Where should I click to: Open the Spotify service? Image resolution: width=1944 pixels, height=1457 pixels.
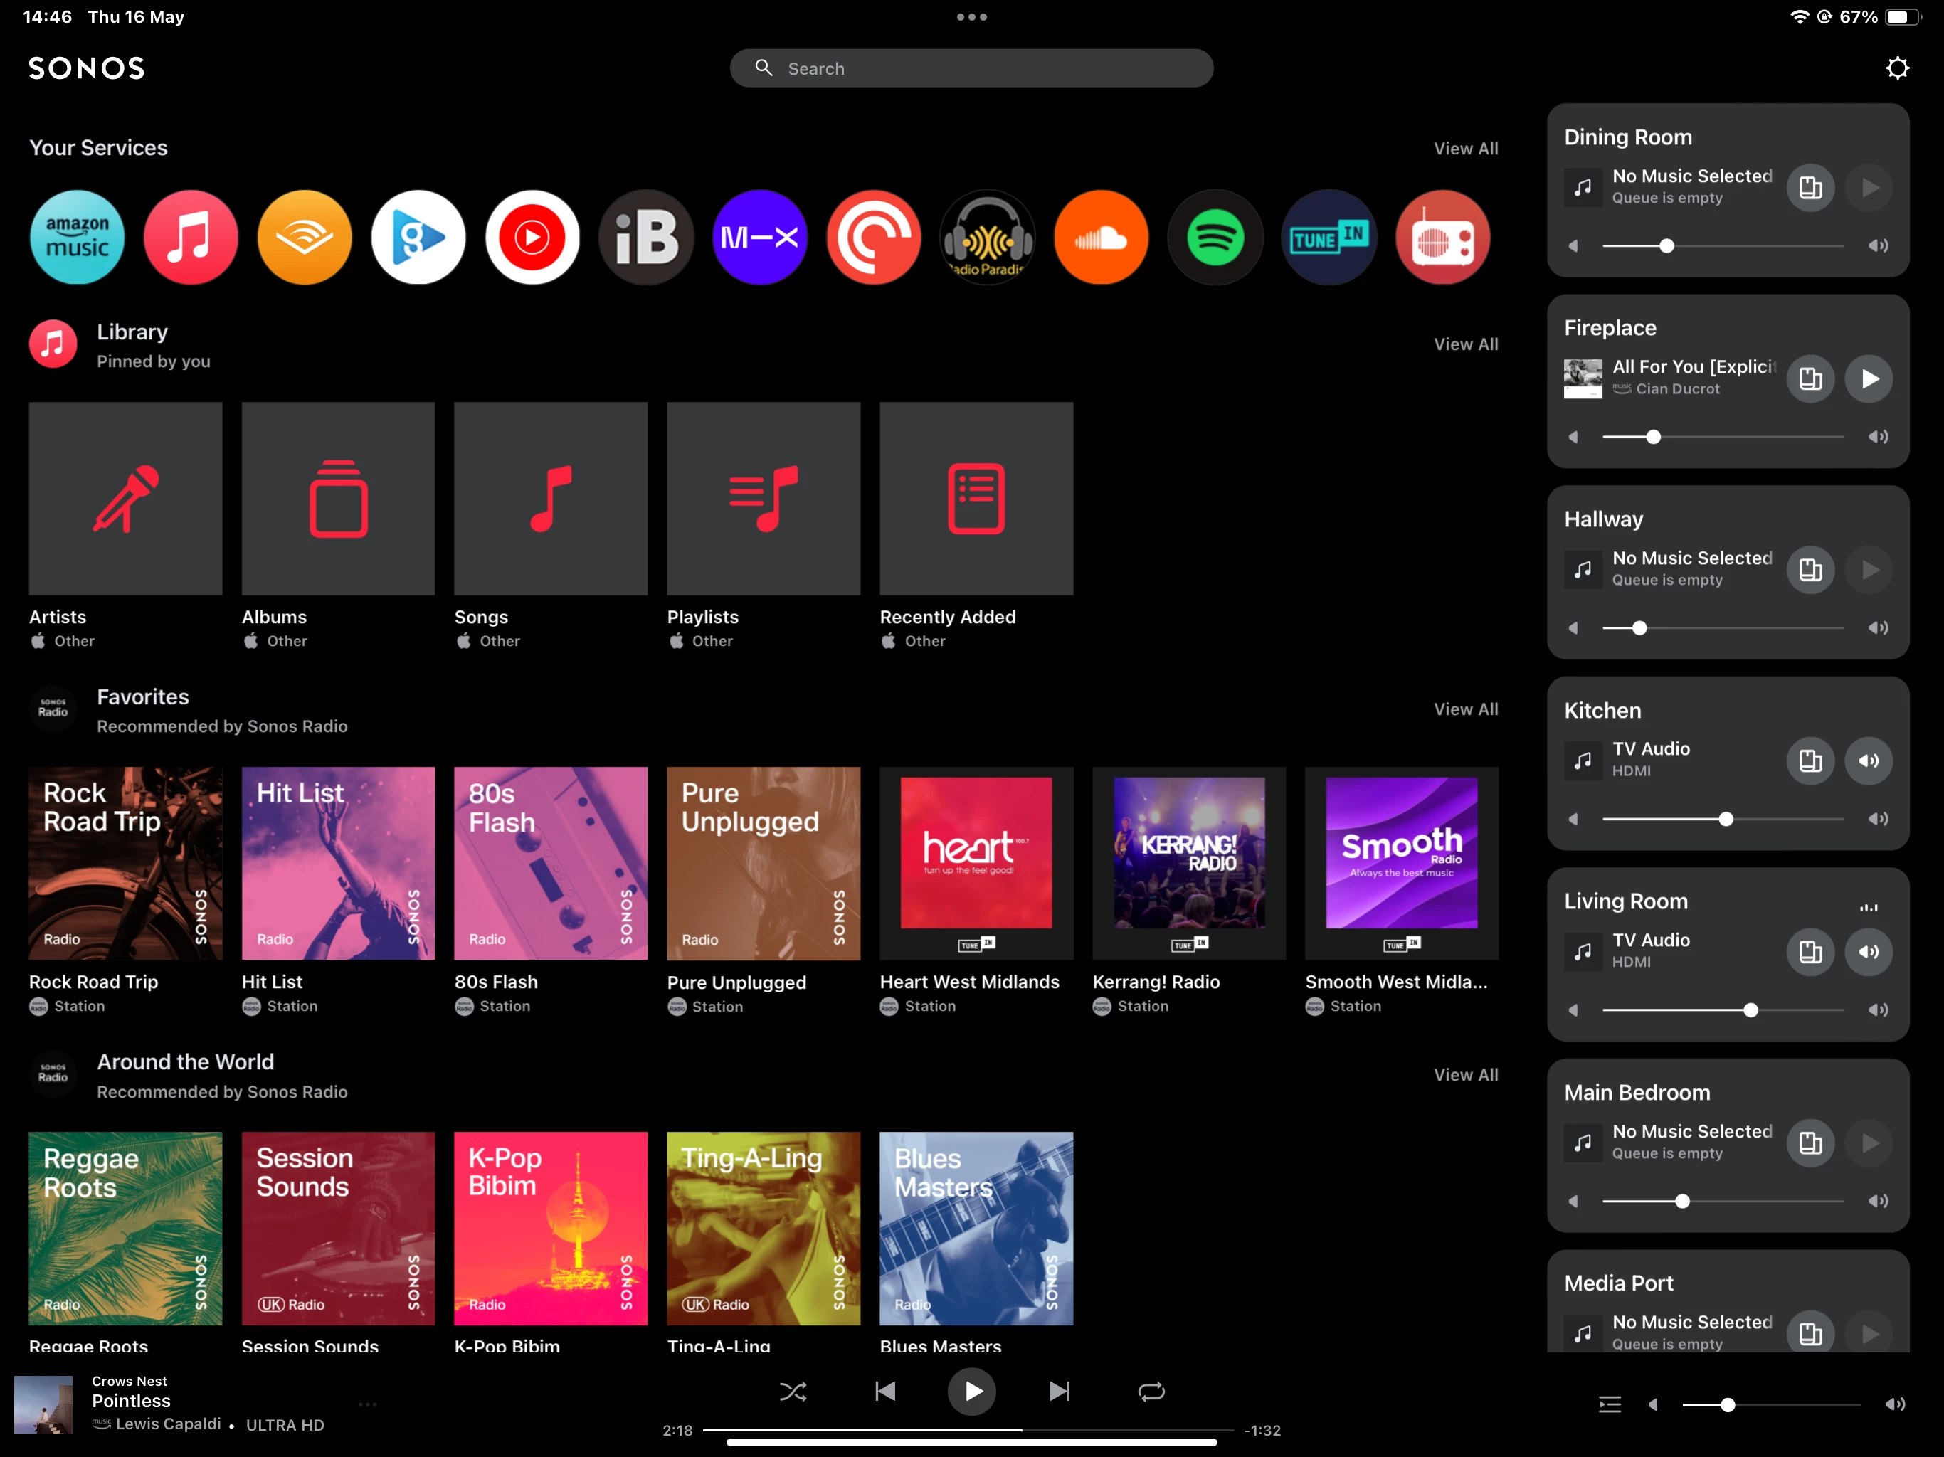(1215, 238)
